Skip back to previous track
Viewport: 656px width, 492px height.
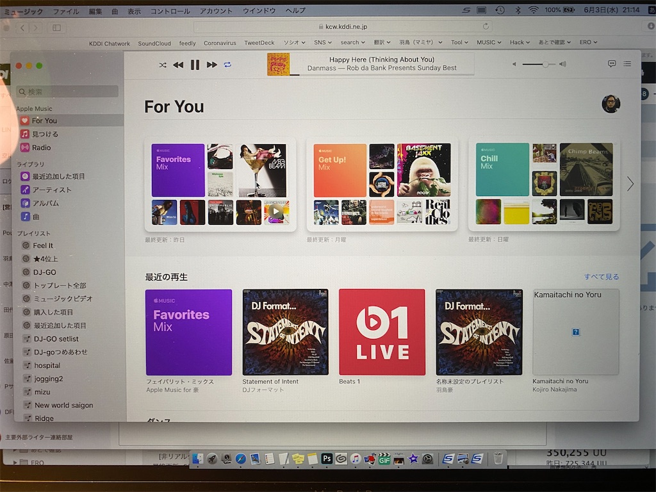click(178, 65)
